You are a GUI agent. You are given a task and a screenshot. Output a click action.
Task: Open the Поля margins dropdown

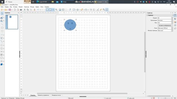[x=165, y=28]
